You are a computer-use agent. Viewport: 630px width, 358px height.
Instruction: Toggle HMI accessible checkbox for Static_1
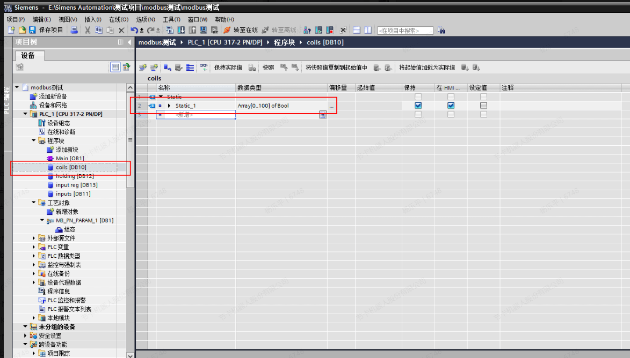(451, 106)
